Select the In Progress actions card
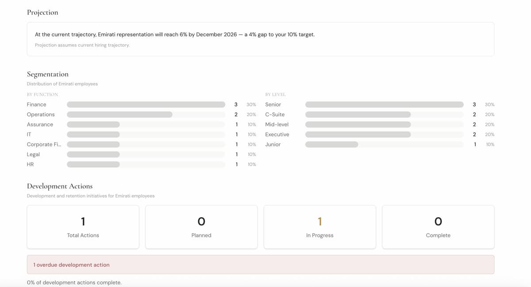Screen dimensions: 531x287 [319, 227]
